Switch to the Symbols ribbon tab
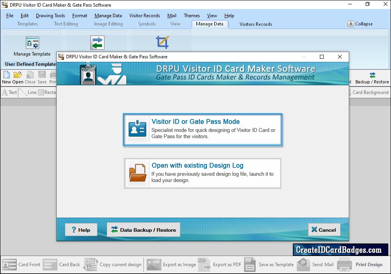 coord(147,24)
